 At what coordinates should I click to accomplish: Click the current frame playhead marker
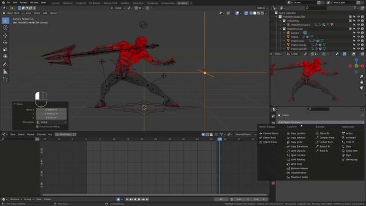point(220,139)
